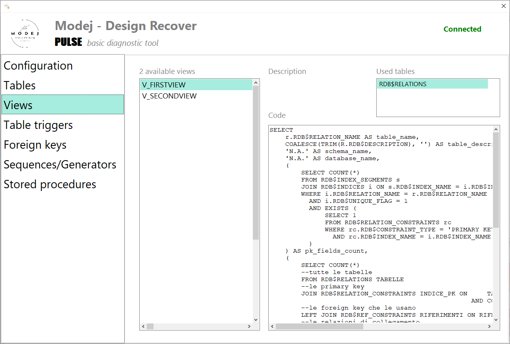Click the "--le primary key" comment line
This screenshot has height=344, width=510.
[x=333, y=286]
